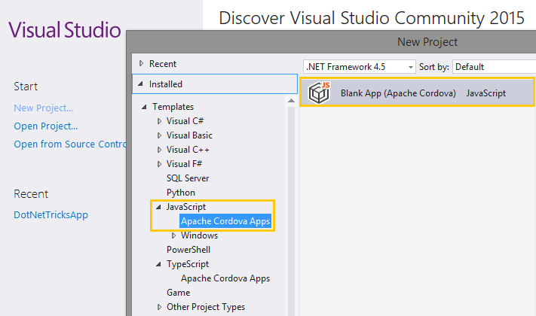Select Blank App (Apache Cordova) template
The height and width of the screenshot is (316, 536).
coord(398,93)
